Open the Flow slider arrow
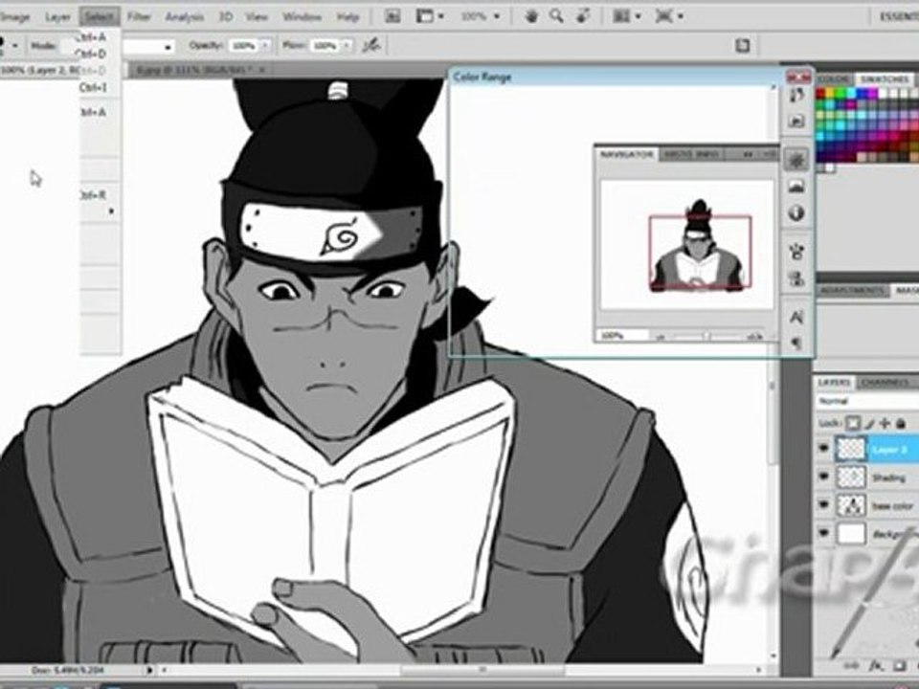Viewport: 919px width, 689px height. [346, 45]
